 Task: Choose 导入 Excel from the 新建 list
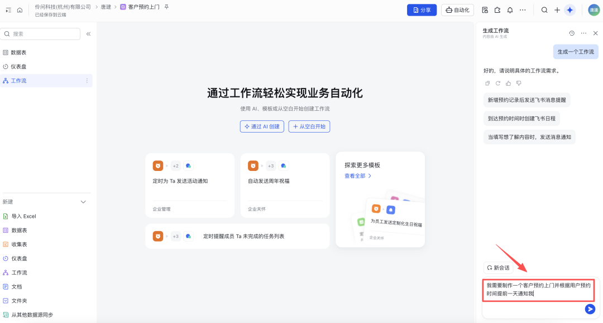pos(23,216)
